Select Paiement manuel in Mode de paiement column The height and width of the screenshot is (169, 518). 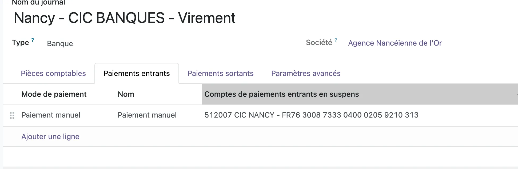[51, 115]
